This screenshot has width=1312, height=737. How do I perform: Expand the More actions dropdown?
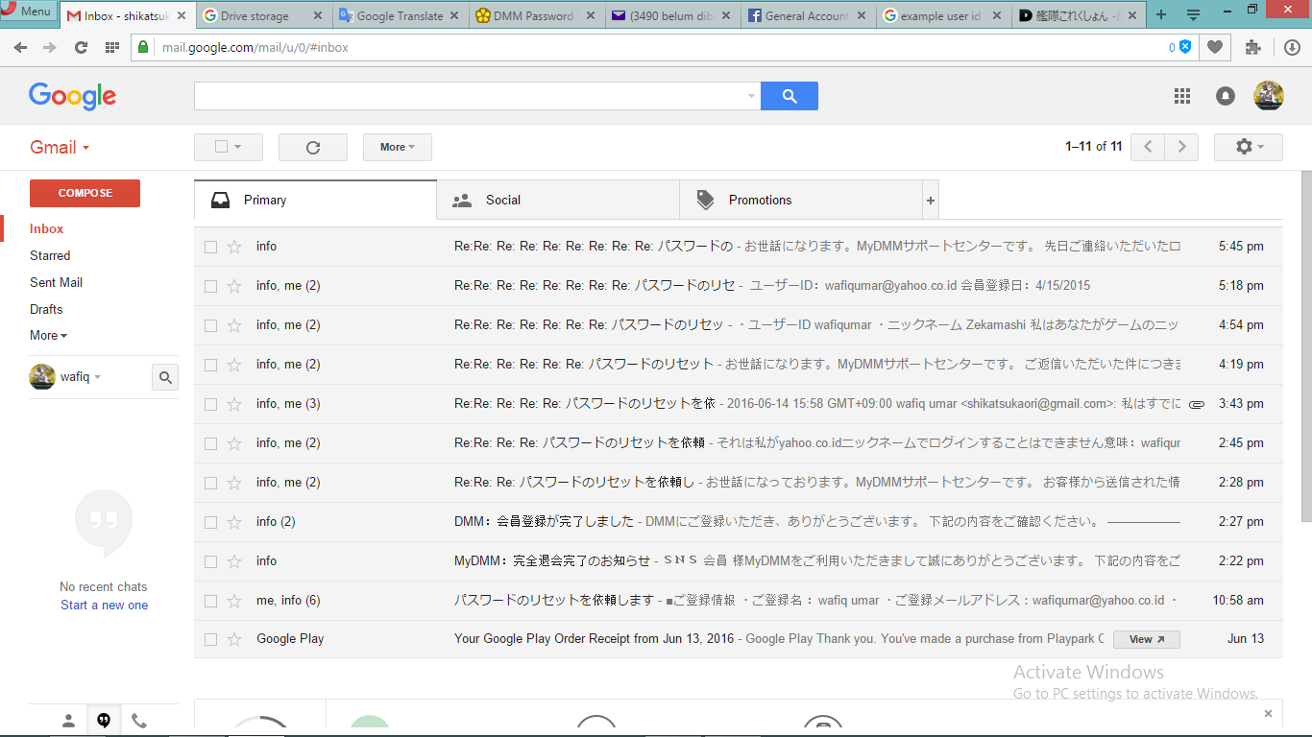398,147
